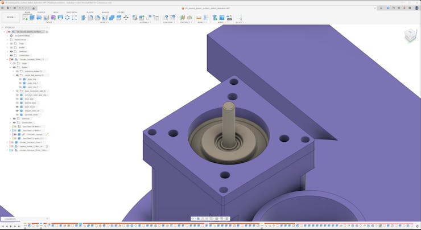Choose the purple Create Form tool
Viewport: 421px width, 230px height.
coord(53,18)
